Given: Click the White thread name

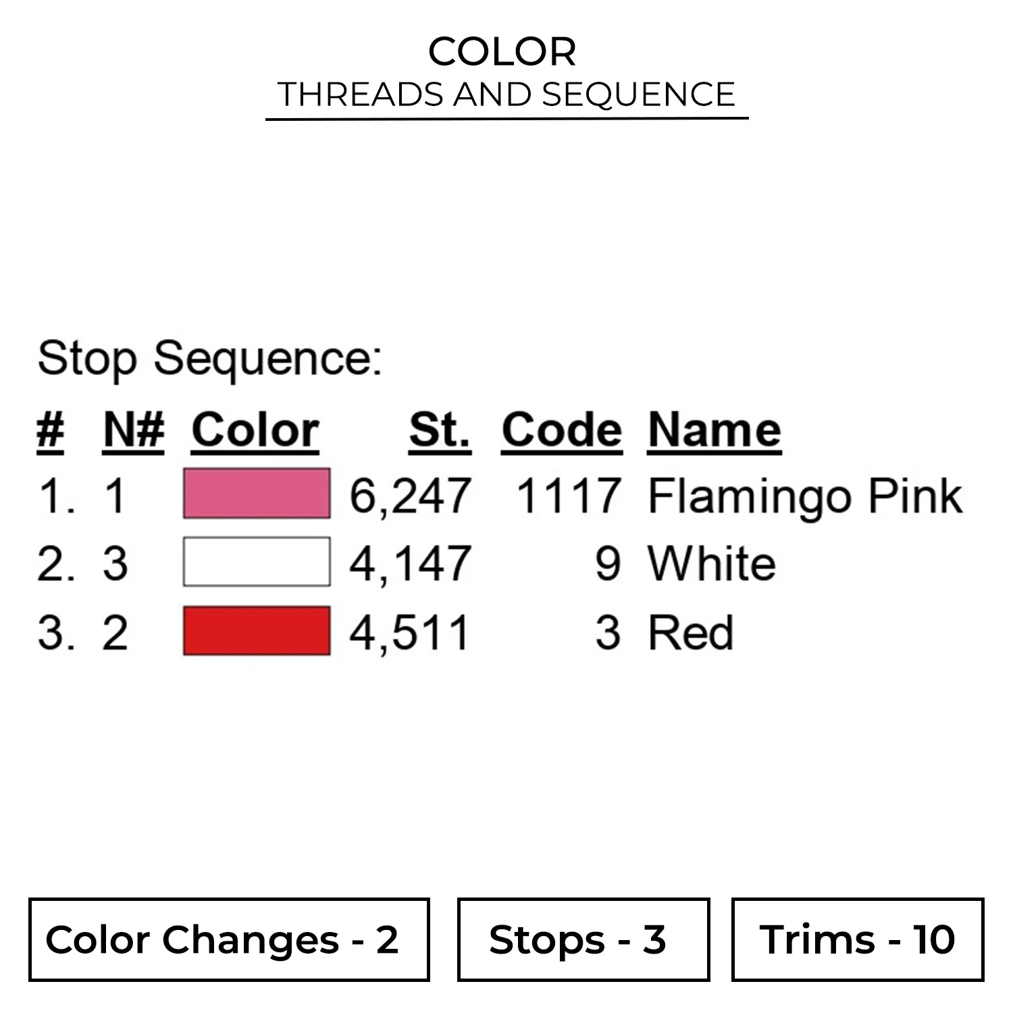Looking at the screenshot, I should tap(712, 564).
